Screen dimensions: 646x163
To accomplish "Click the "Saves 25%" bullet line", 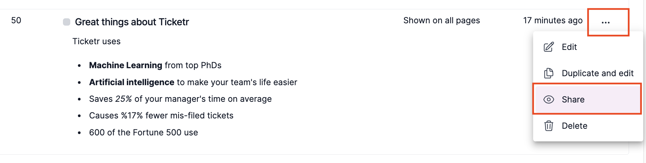I will [x=180, y=99].
